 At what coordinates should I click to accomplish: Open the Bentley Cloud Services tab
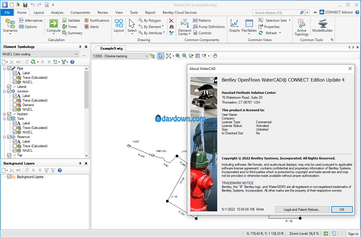point(179,13)
